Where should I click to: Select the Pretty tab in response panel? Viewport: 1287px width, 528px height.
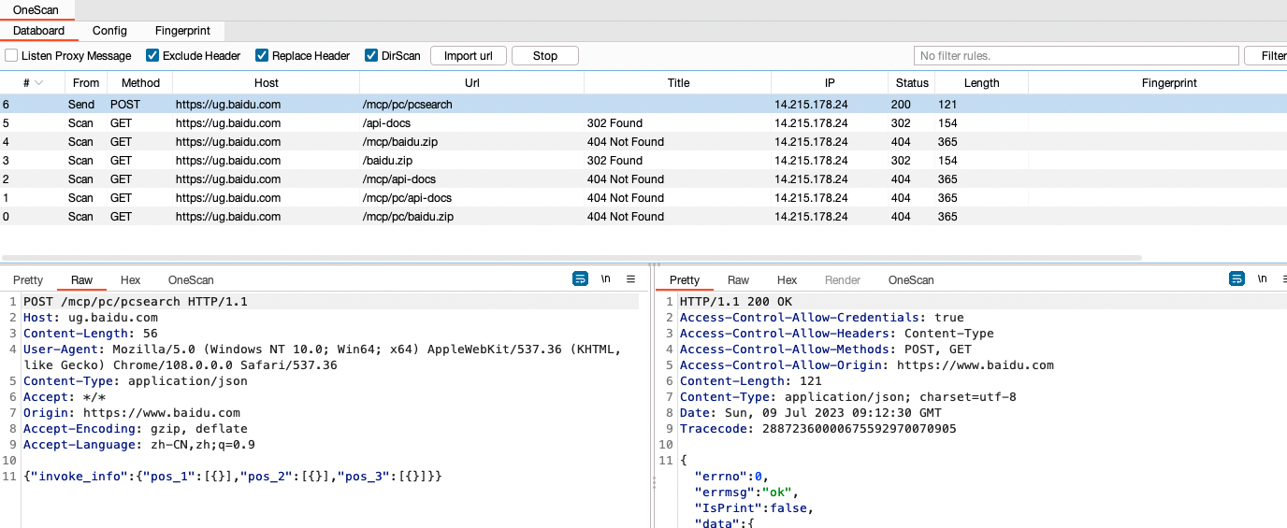click(685, 279)
